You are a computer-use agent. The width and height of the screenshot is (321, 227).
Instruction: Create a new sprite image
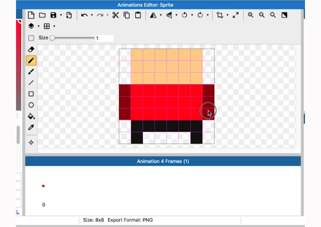pos(31,15)
